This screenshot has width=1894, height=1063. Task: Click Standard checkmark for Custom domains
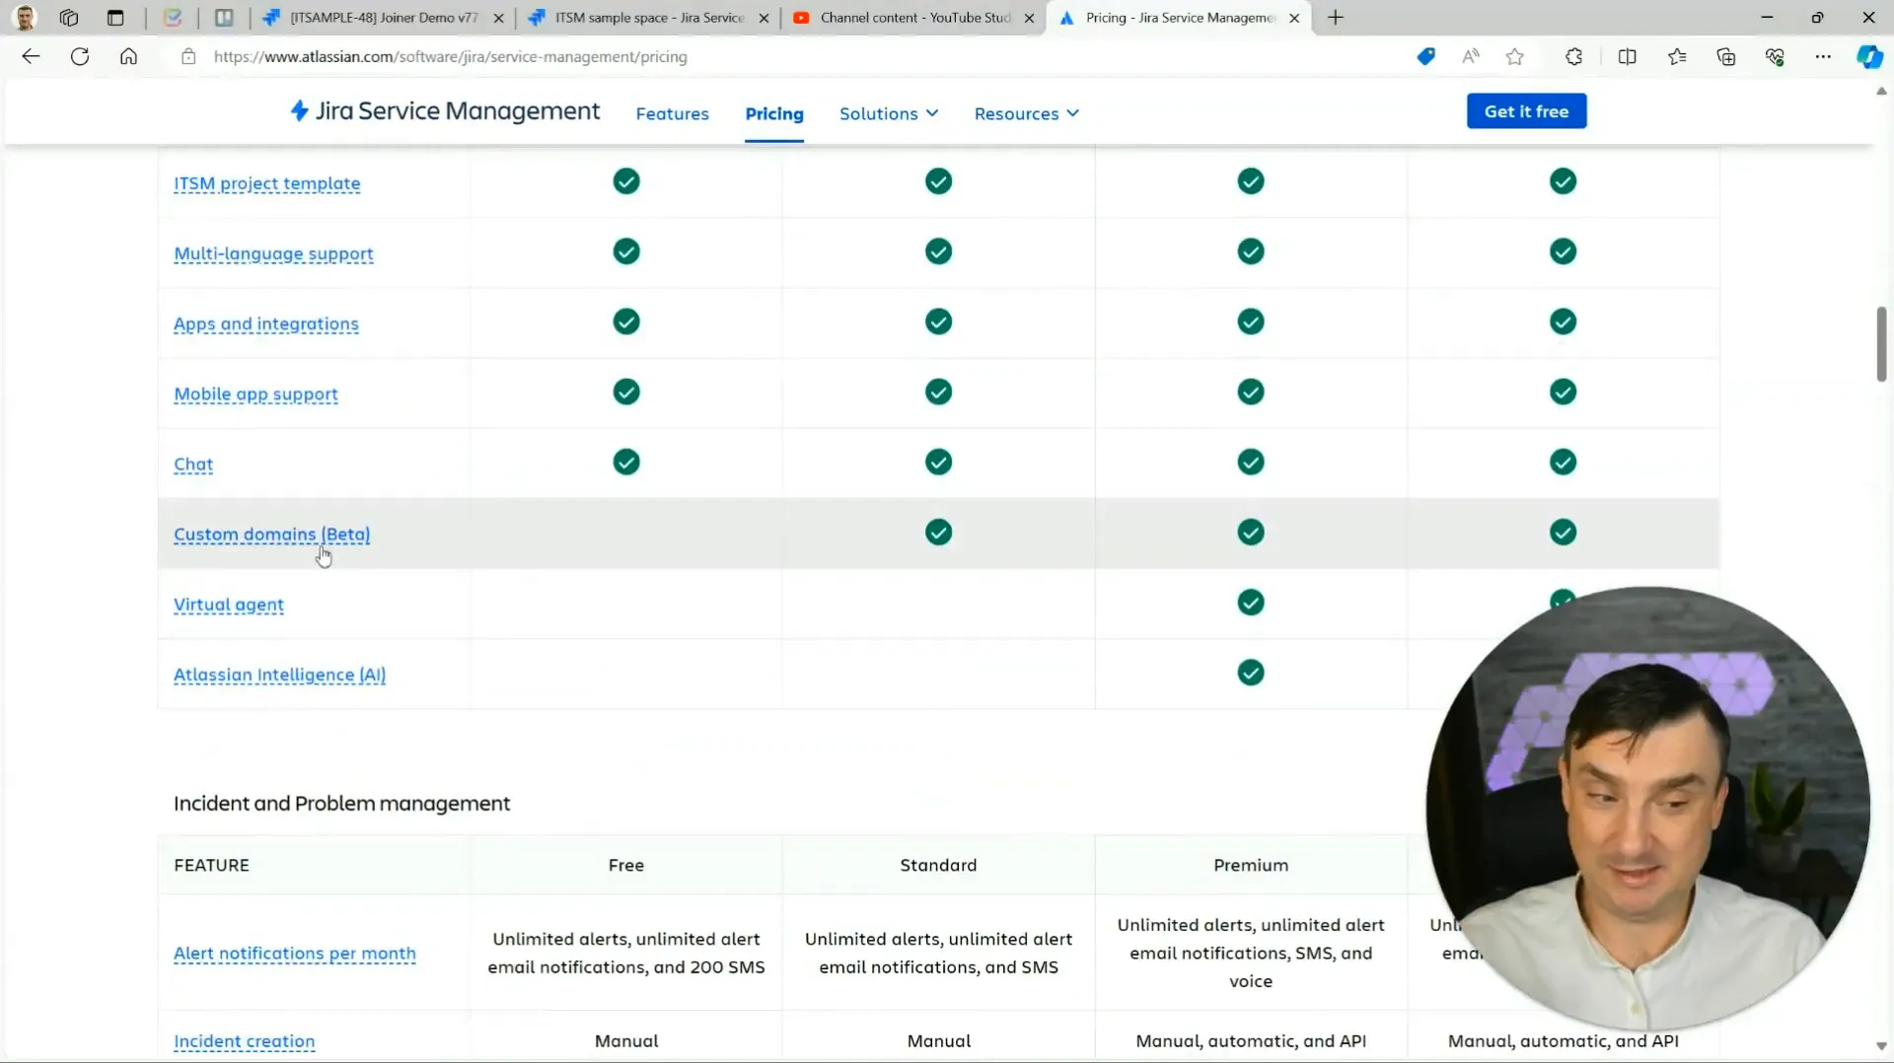(x=938, y=532)
